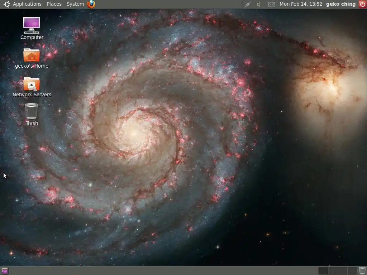367x275 pixels.
Task: Open gecko's Home folder icon
Action: 32,55
